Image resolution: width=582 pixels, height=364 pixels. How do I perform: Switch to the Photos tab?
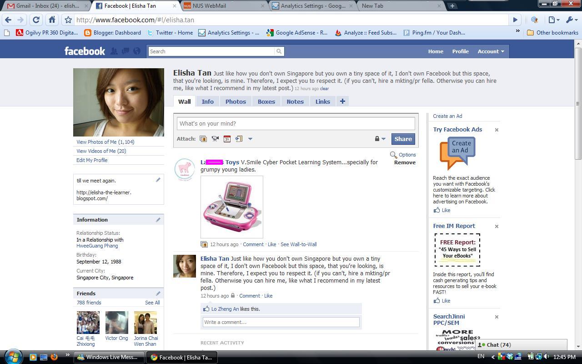(x=236, y=101)
